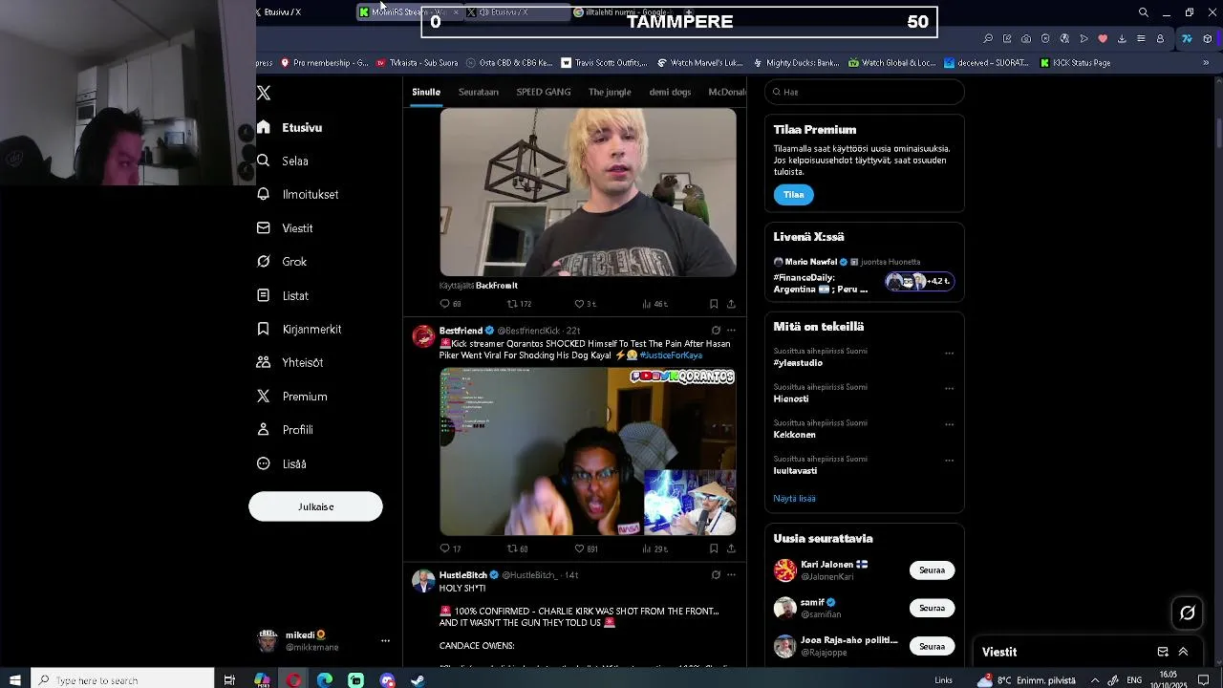Screen dimensions: 1223x688
Task: Switch to the demi dogs tab
Action: (670, 92)
